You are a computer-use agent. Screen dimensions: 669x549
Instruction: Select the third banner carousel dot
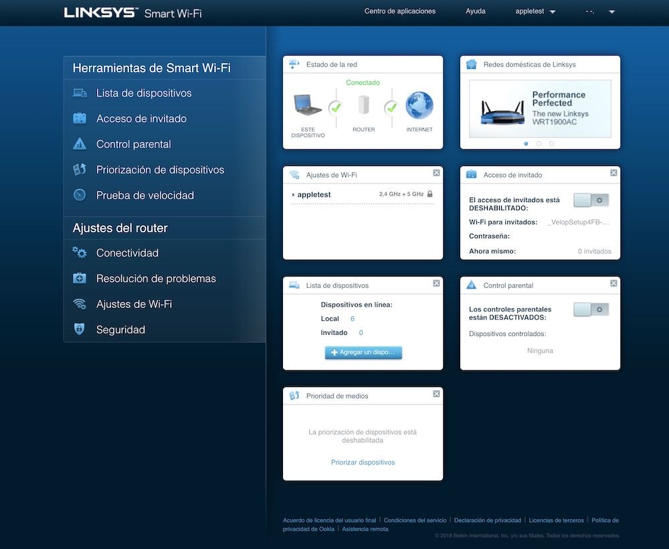coord(552,144)
